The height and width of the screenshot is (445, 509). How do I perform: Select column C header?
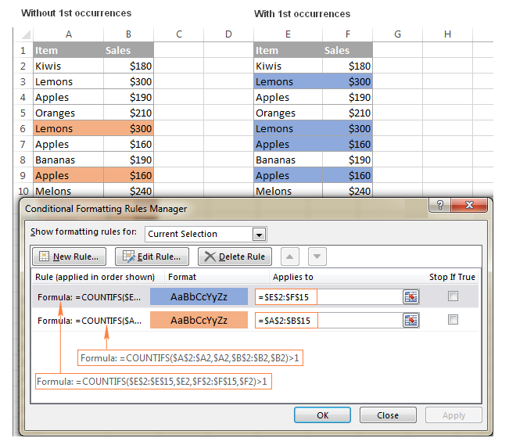click(179, 34)
